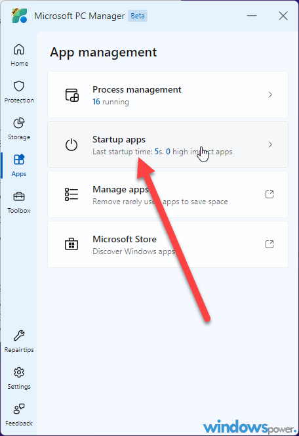Image resolution: width=299 pixels, height=436 pixels.
Task: Select the Apps sidebar item
Action: coord(19,165)
